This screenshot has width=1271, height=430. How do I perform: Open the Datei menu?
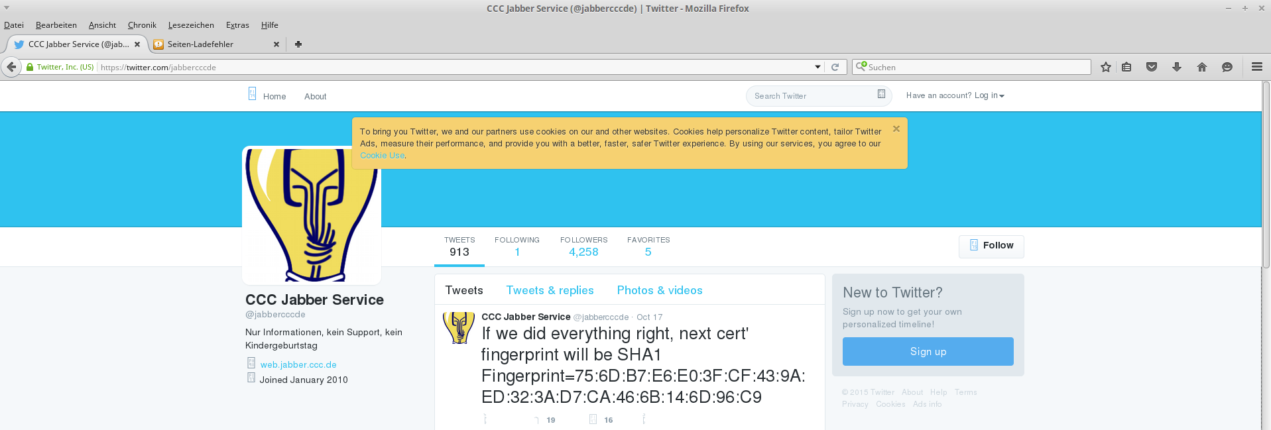coord(14,25)
